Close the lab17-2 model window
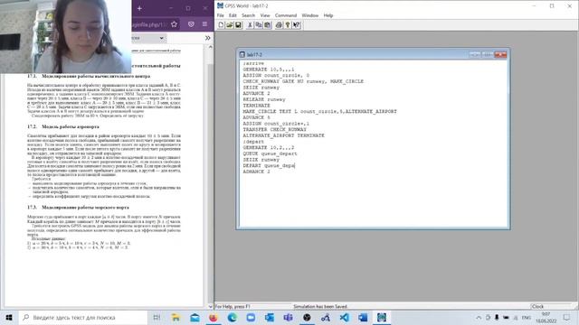The image size is (579, 325). point(500,54)
